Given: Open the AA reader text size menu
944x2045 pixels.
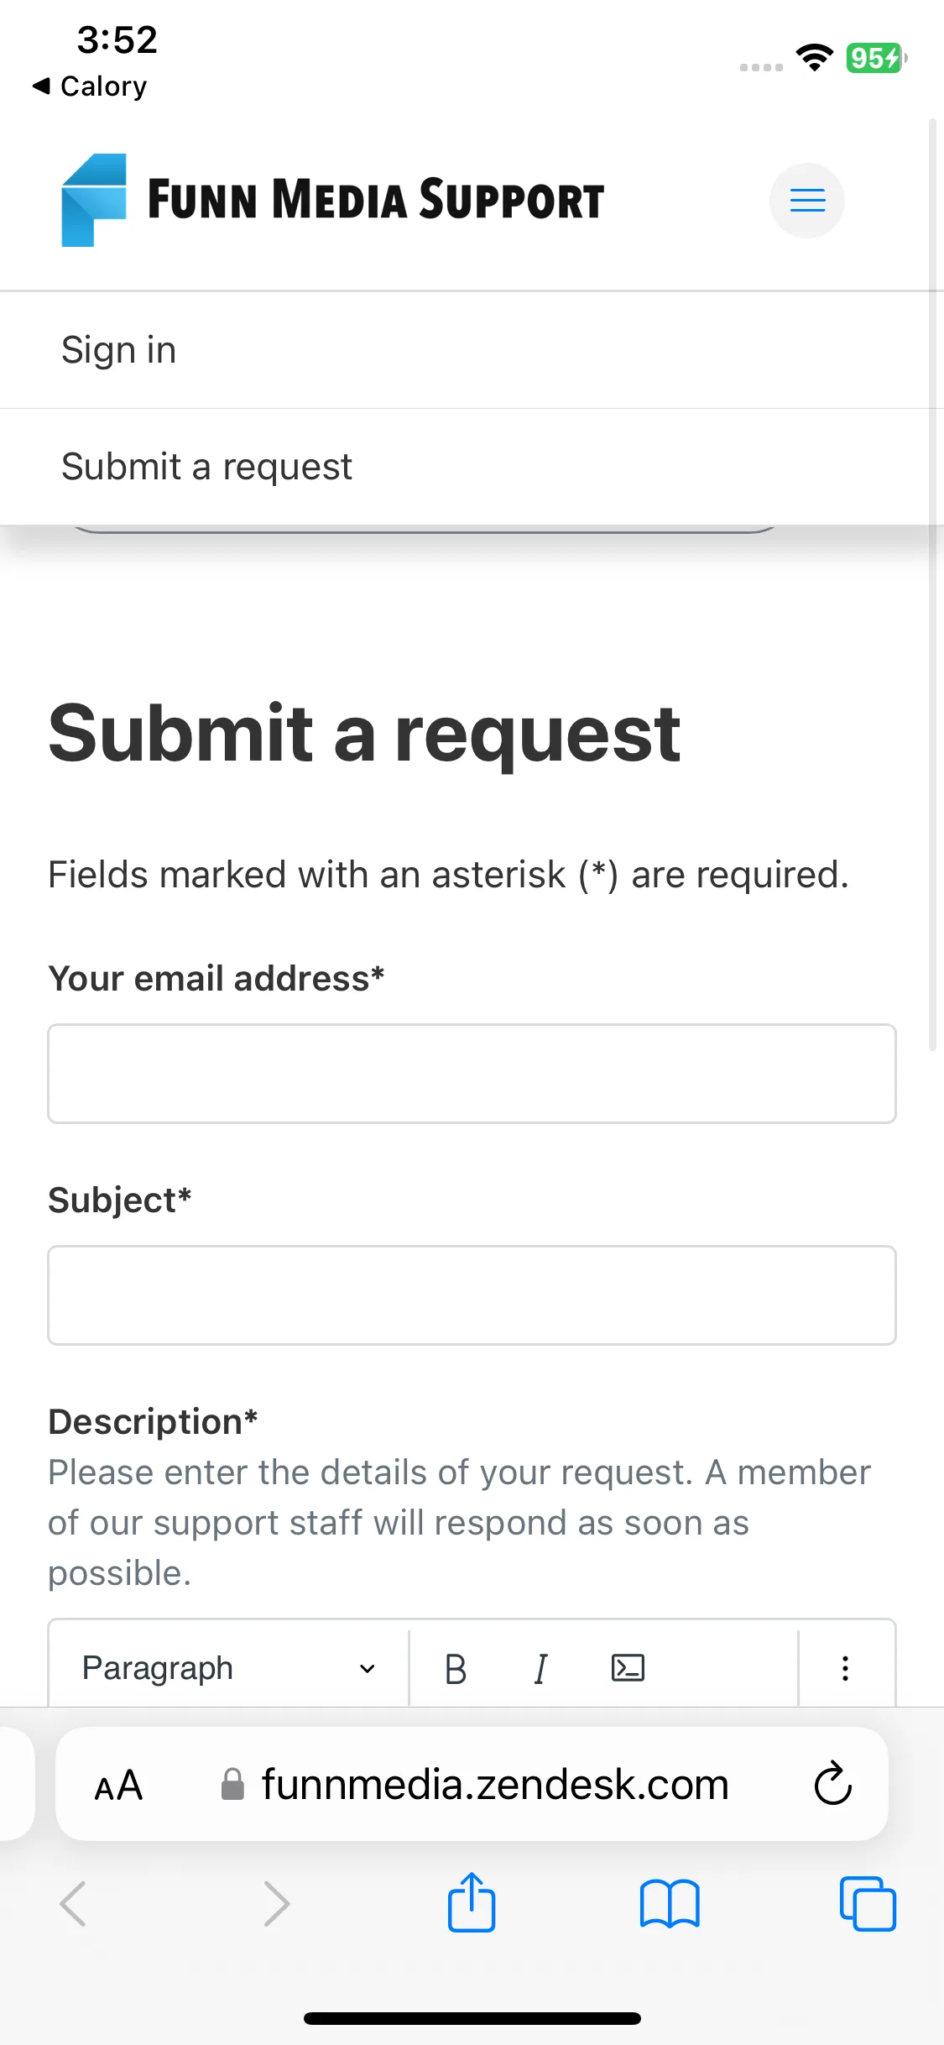Looking at the screenshot, I should 118,1785.
